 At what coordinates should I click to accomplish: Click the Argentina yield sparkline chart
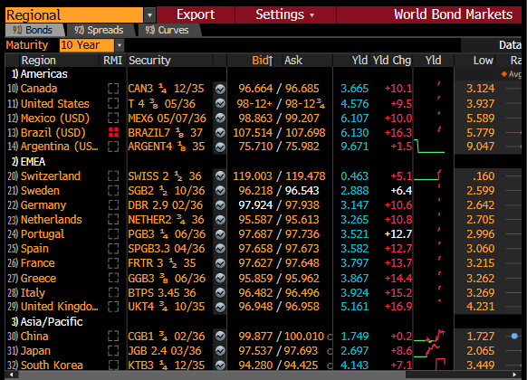(429, 147)
